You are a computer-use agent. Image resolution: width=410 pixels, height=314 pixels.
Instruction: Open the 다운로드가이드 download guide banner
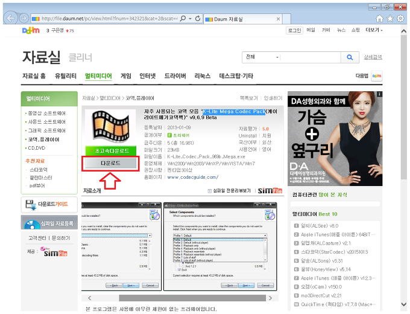pos(49,205)
